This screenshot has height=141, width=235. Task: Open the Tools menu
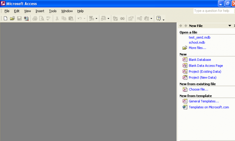53,11
